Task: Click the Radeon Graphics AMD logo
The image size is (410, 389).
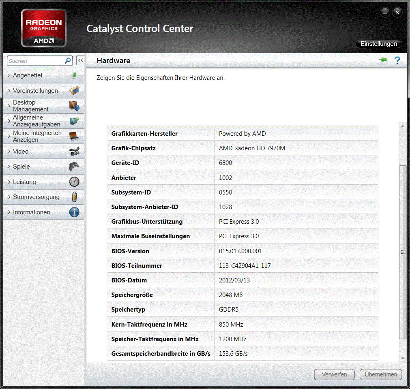Action: pyautogui.click(x=44, y=28)
